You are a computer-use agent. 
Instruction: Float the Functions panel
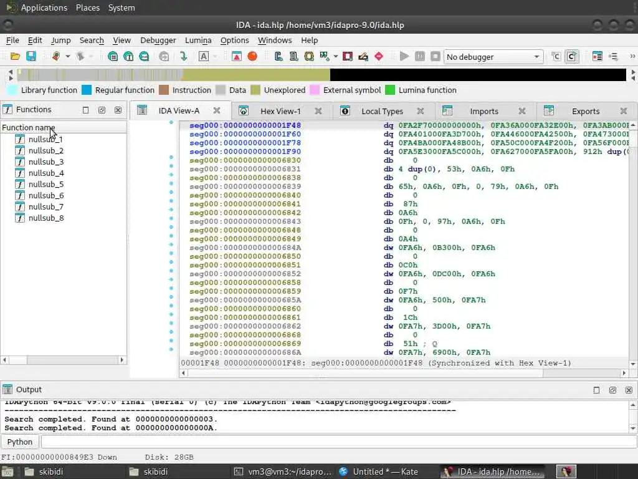[x=102, y=110]
